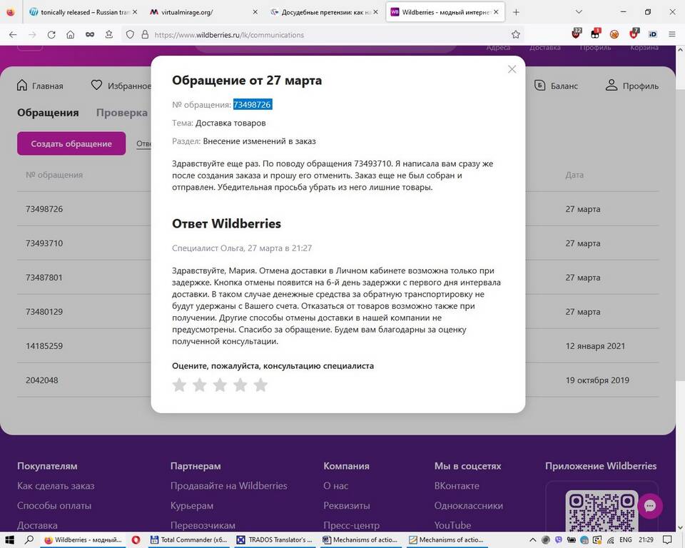
Task: Click the taskbar search magnifier
Action: tap(29, 539)
